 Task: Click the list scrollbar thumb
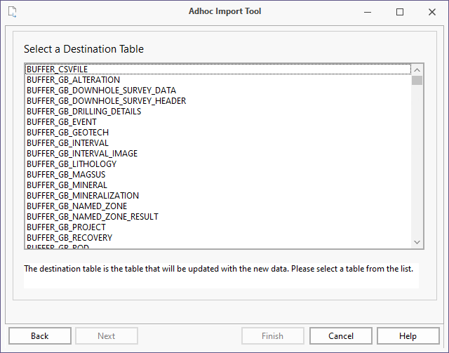click(x=417, y=80)
